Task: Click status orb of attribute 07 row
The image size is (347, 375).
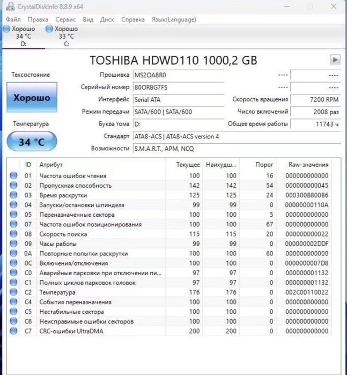Action: pyautogui.click(x=13, y=224)
